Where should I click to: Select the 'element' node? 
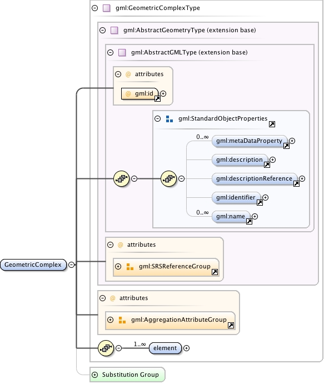point(165,348)
